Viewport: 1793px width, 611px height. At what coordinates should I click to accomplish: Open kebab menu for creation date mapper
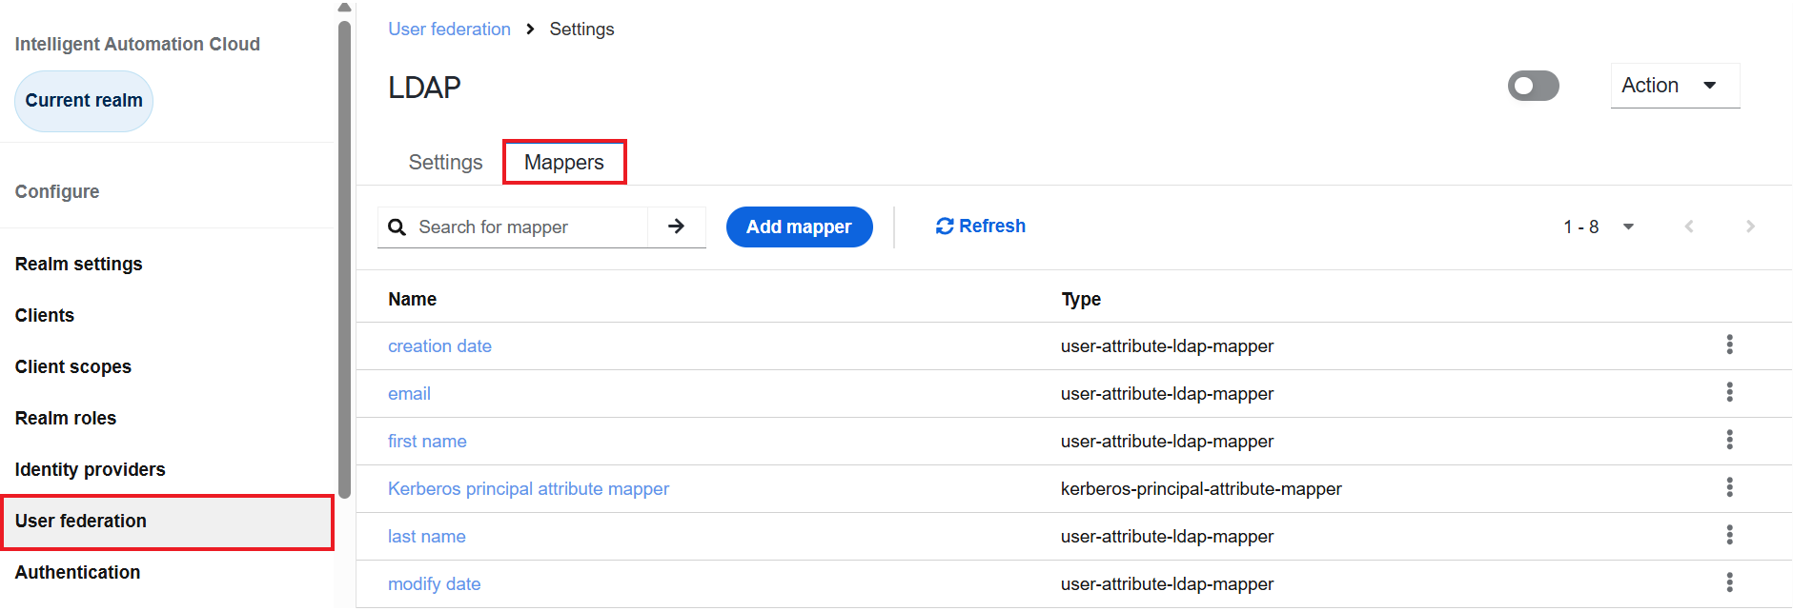1729,345
